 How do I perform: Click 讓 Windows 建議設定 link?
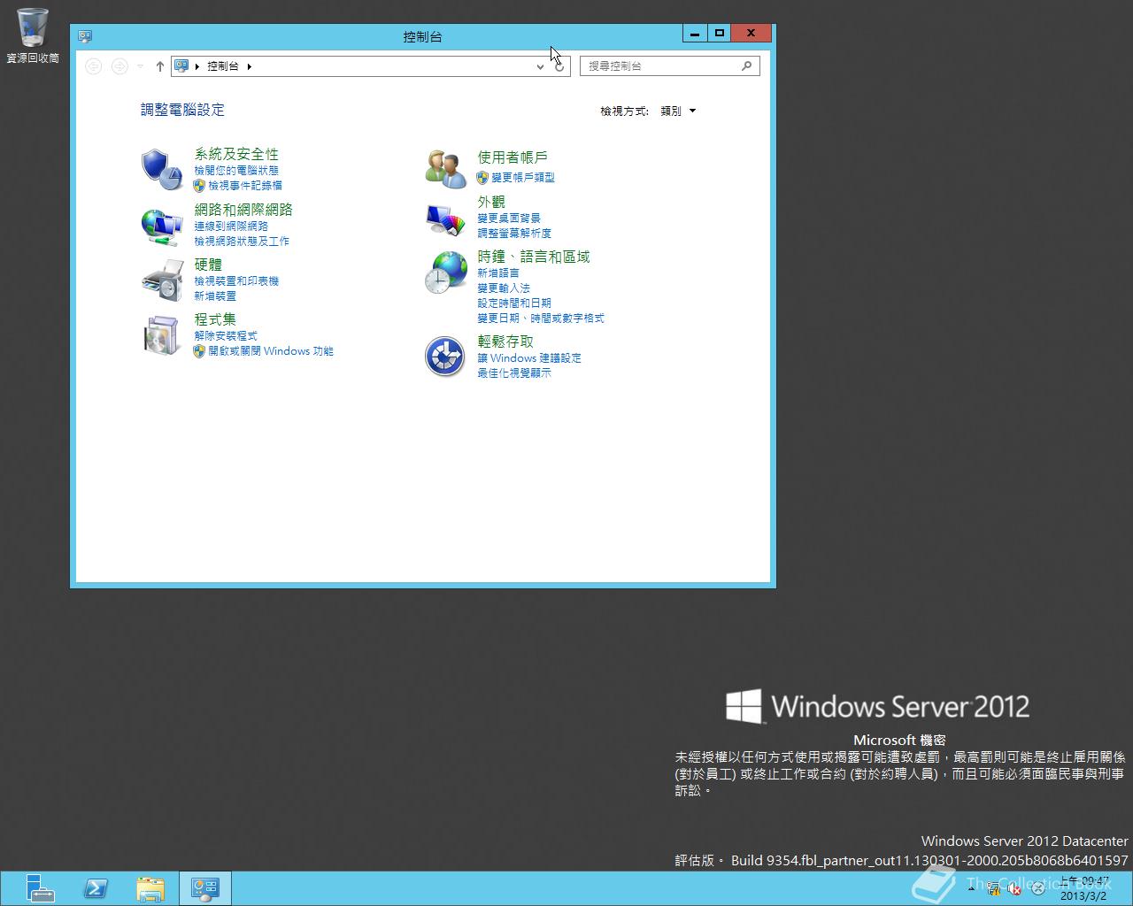(529, 358)
